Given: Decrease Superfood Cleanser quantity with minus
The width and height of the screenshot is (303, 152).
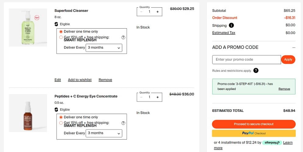Looking at the screenshot, I should click(x=141, y=12).
